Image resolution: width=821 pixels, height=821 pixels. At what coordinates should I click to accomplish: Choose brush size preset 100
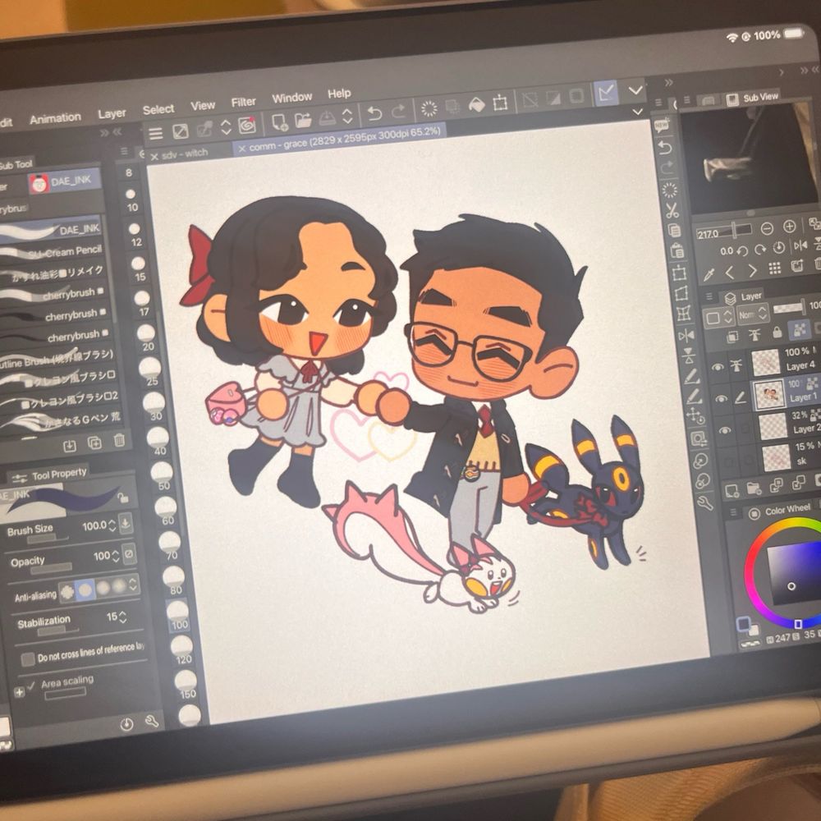178,615
